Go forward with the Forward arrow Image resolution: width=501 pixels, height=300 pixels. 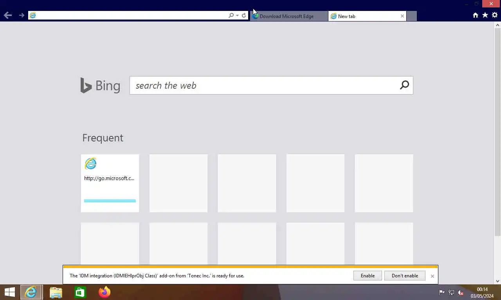(x=22, y=15)
